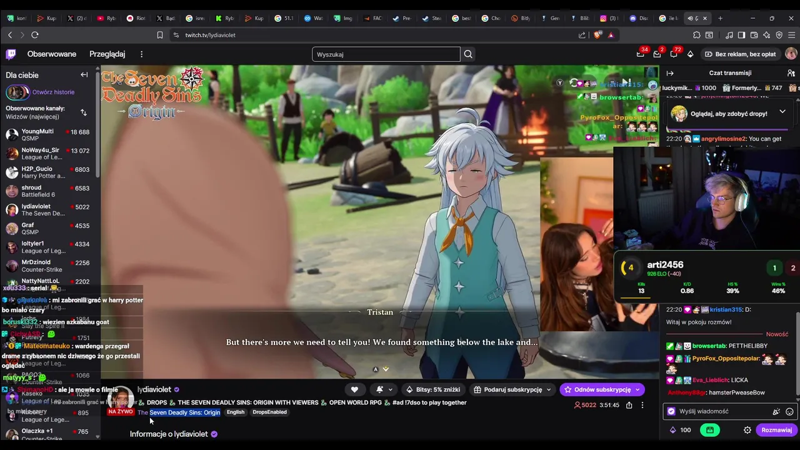This screenshot has width=800, height=450.
Task: Open a new browser tab
Action: pos(720,18)
